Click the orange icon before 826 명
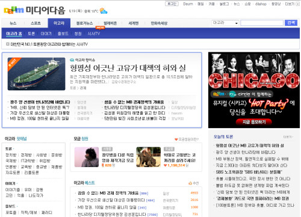 click(103, 165)
